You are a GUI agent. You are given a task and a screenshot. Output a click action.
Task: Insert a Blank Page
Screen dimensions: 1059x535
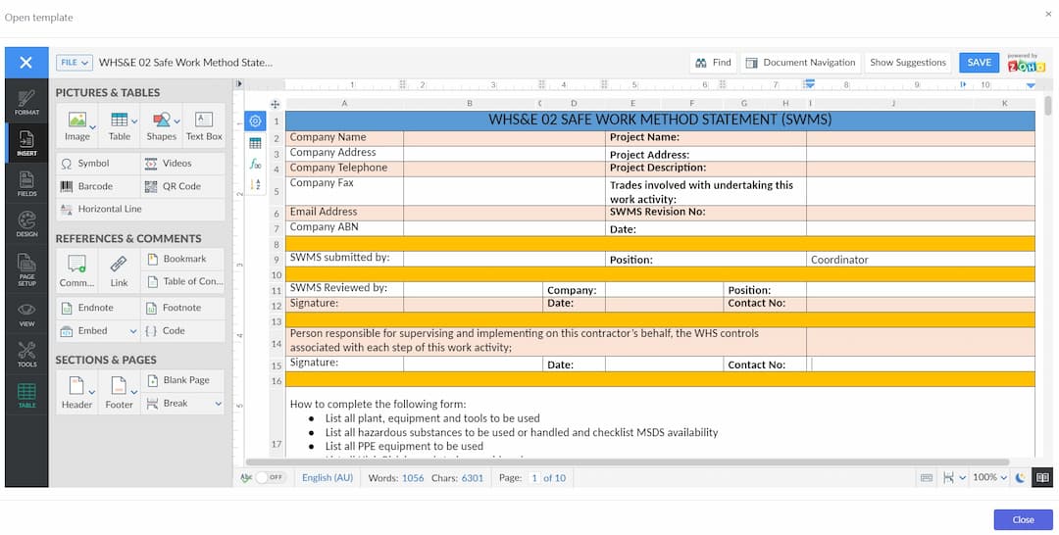(183, 380)
